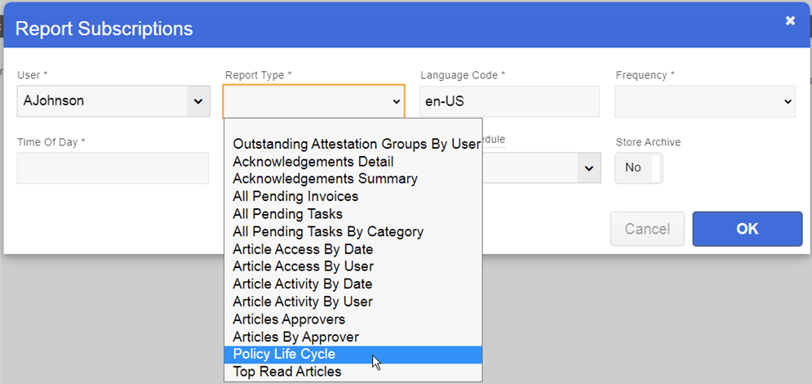Select All Pending Tasks By Category

[328, 231]
